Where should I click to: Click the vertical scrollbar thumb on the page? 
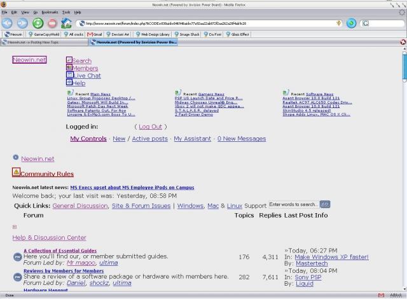[404, 66]
